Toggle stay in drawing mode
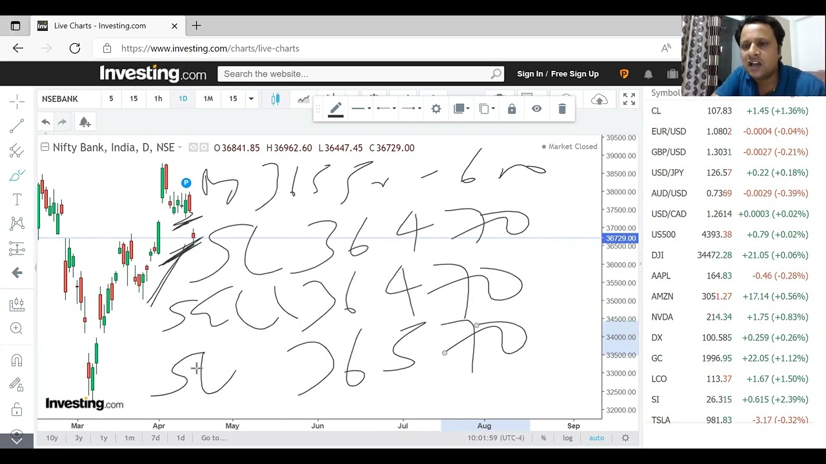This screenshot has height=464, width=826. tap(17, 385)
